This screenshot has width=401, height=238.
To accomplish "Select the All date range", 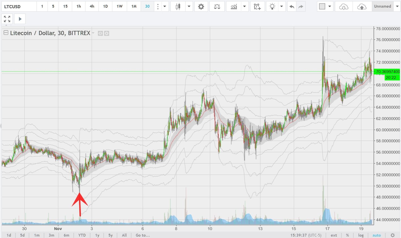I will tap(124, 235).
